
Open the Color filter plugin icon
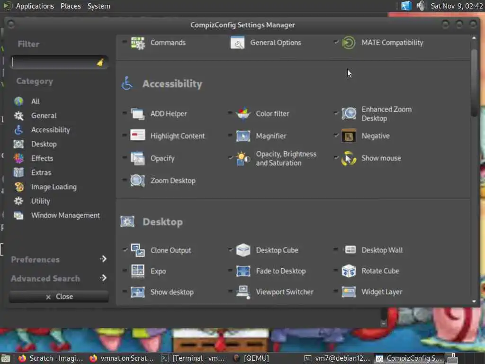(x=243, y=114)
